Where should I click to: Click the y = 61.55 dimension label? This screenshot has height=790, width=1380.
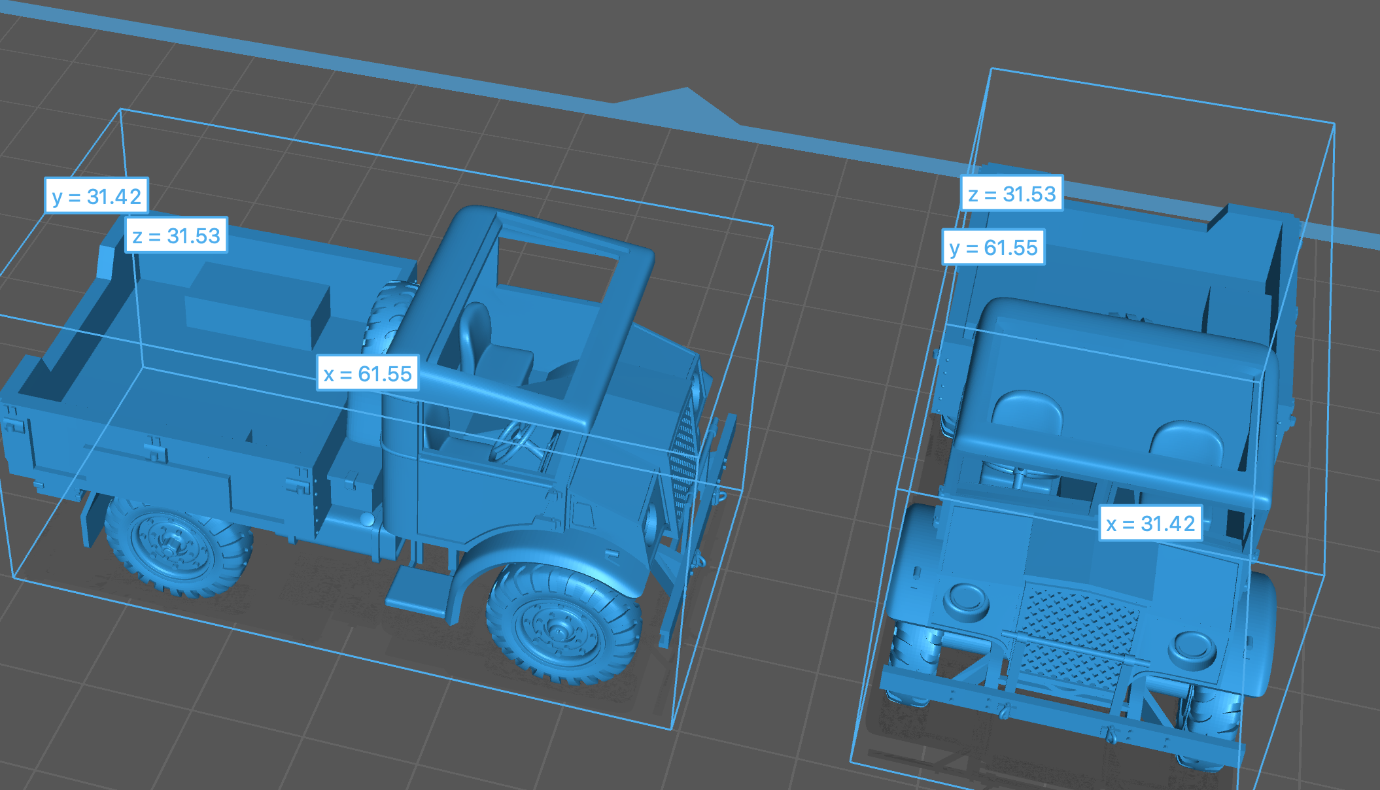tap(993, 247)
